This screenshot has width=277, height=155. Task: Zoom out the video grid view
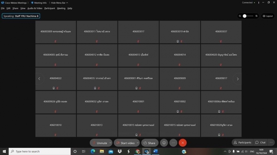[240, 16]
